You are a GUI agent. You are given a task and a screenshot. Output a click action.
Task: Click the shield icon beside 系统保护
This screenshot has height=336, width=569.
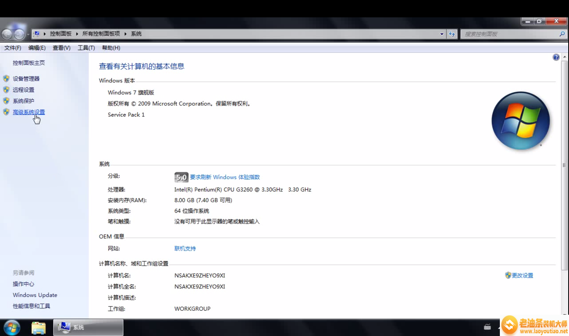6,101
